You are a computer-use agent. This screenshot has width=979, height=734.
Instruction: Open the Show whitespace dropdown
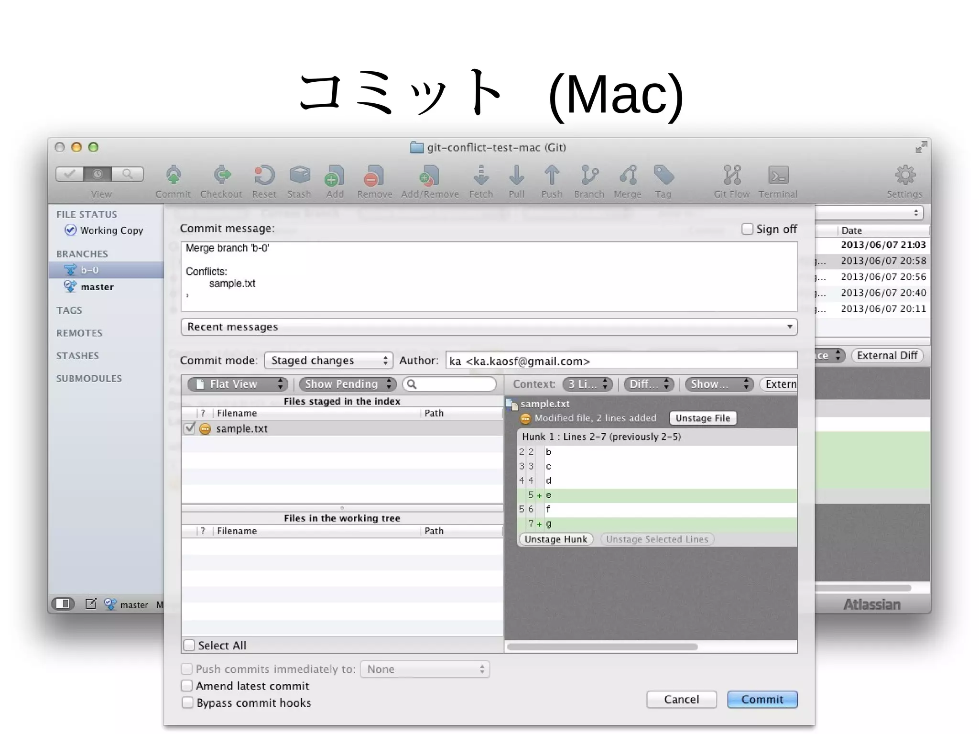coord(719,384)
